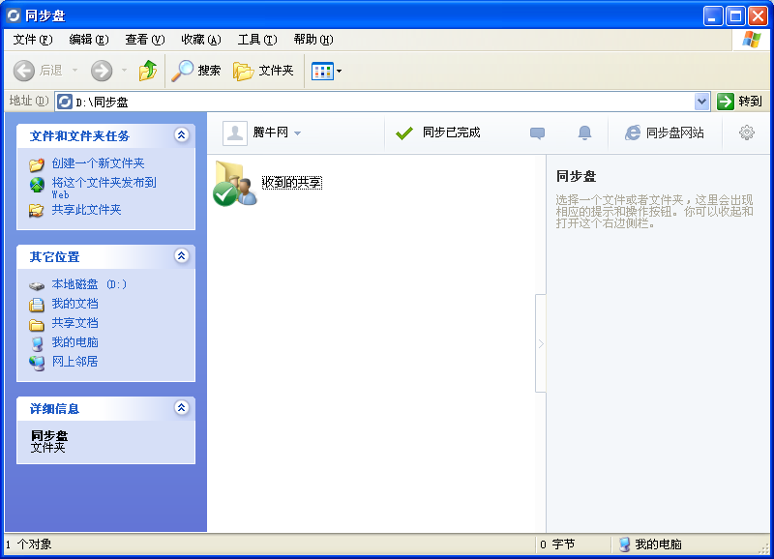Click the Go (转到) button
This screenshot has width=774, height=559.
click(x=739, y=102)
